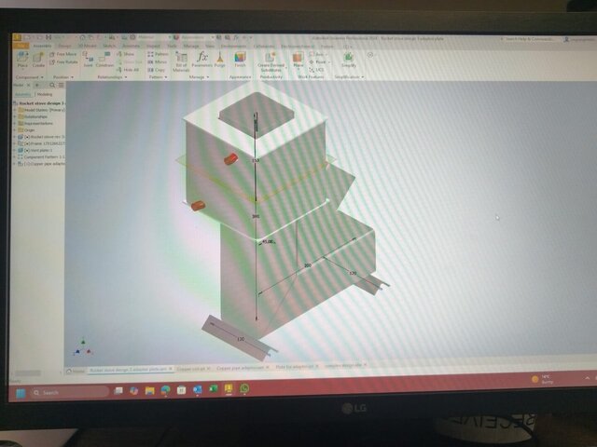Select the Free Rotate tool
This screenshot has width=597, height=447.
(63, 62)
